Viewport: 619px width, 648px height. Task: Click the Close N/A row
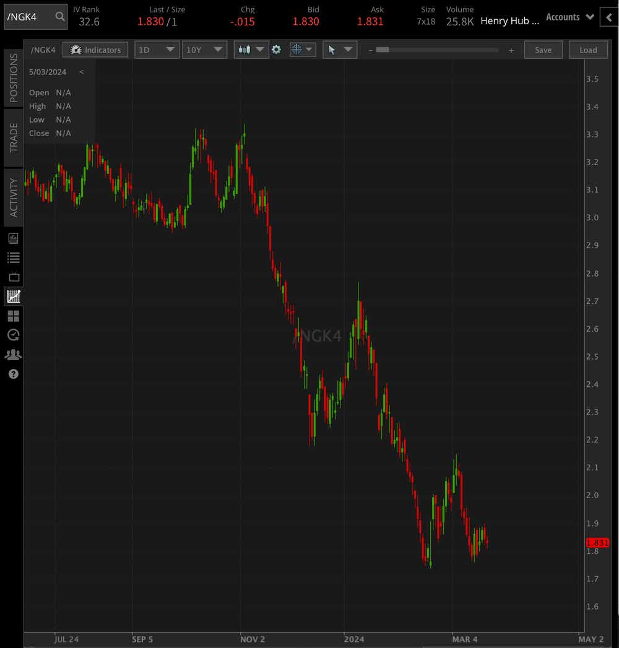click(x=50, y=133)
